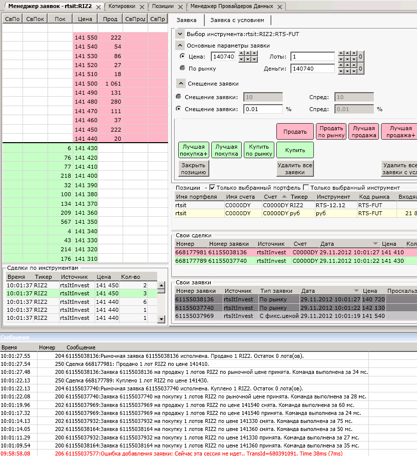The image size is (417, 456).
Task: Click sort arrow on Дата column in Свои заявки
Action: pos(356,291)
